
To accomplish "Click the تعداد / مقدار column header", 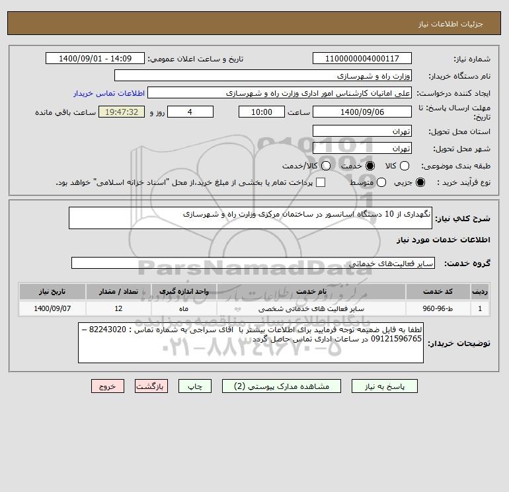I will (118, 291).
